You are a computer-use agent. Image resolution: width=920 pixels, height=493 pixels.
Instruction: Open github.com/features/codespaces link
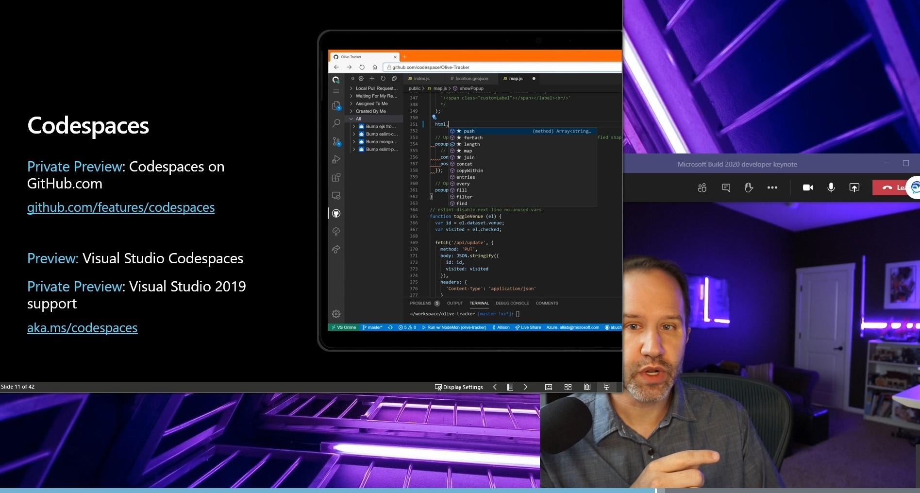pos(121,207)
